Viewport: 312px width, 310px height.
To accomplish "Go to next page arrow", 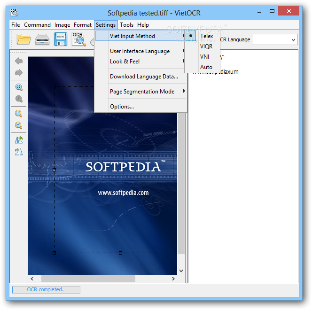I will (x=19, y=73).
